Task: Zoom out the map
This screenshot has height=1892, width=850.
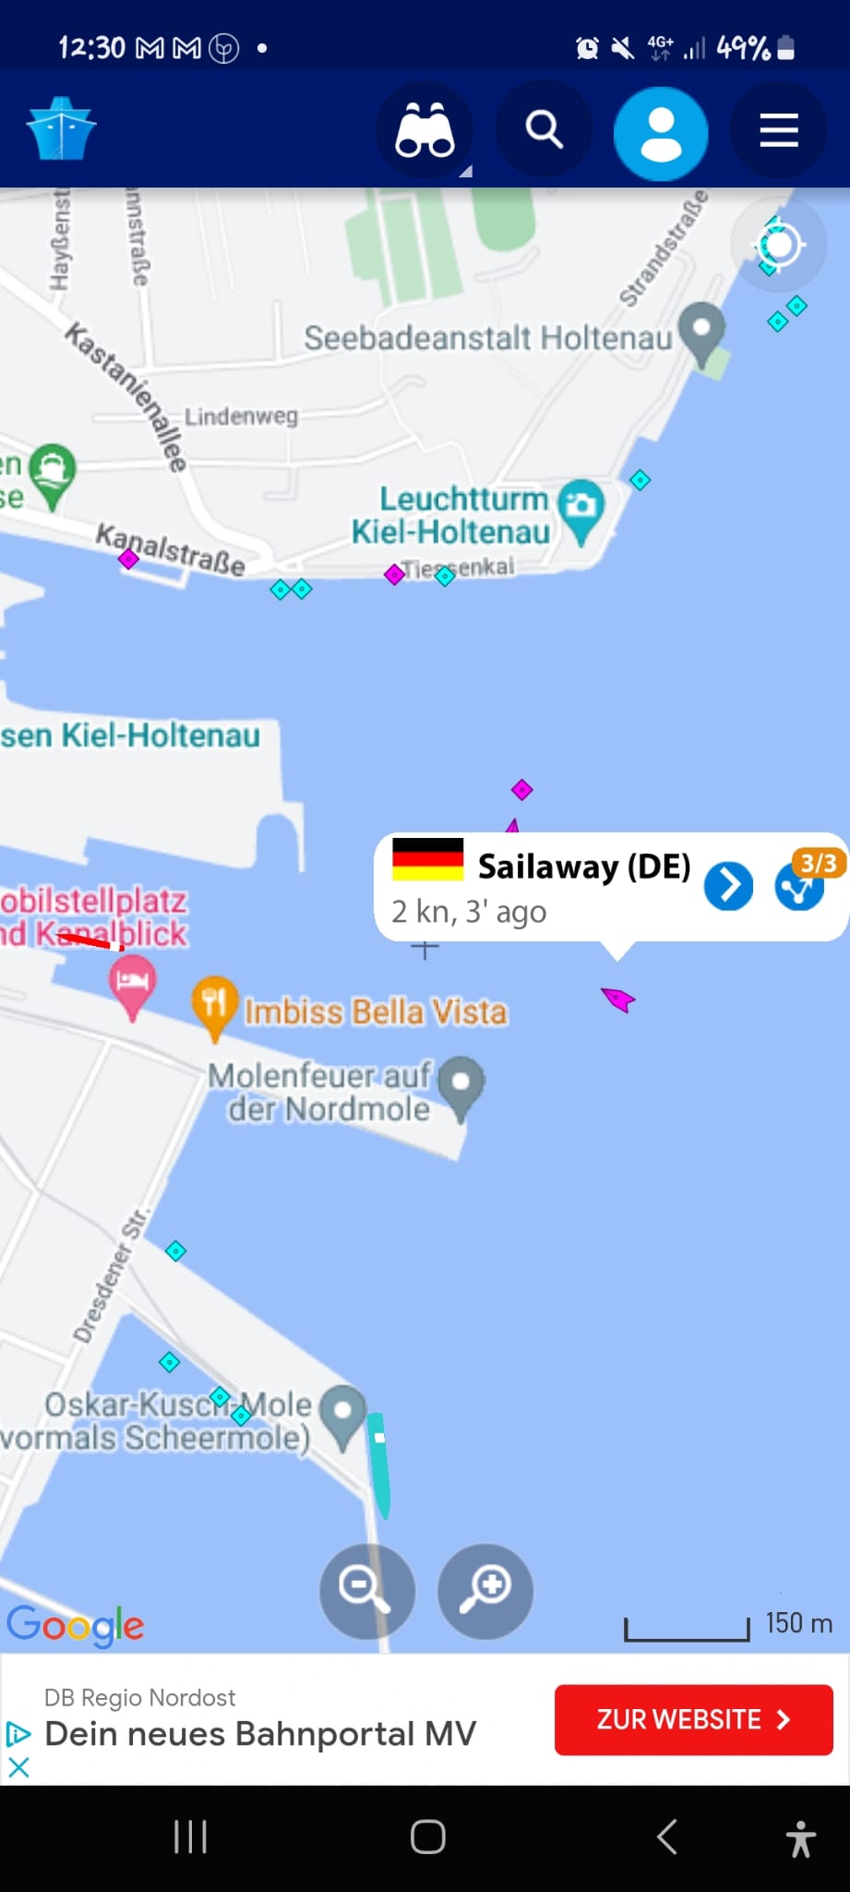Action: pyautogui.click(x=367, y=1591)
